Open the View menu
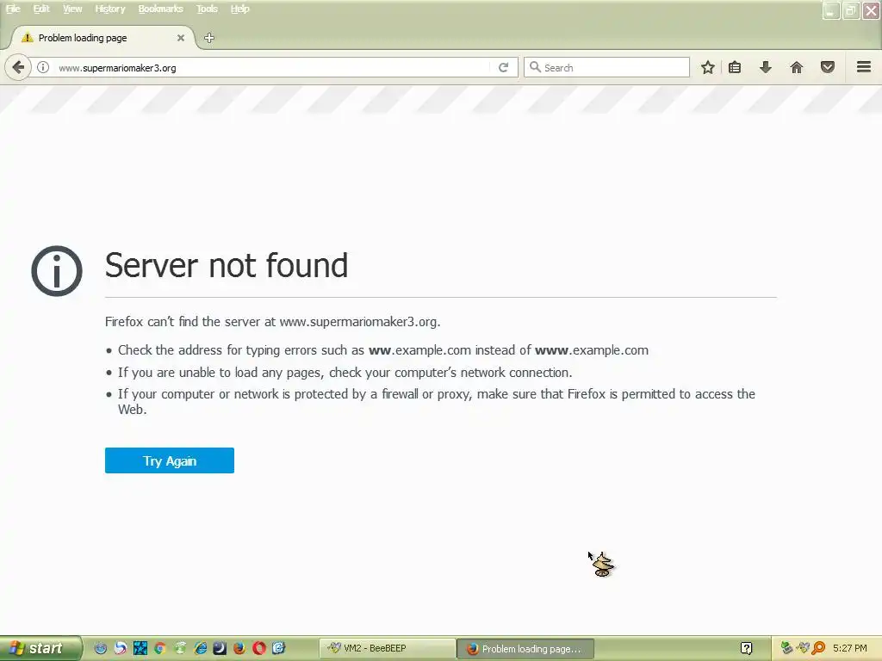 tap(72, 9)
